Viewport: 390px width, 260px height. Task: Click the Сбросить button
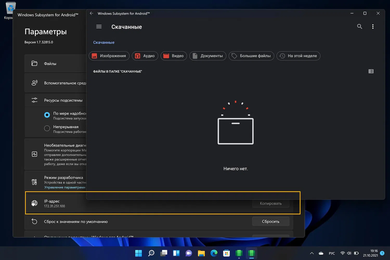pyautogui.click(x=271, y=222)
